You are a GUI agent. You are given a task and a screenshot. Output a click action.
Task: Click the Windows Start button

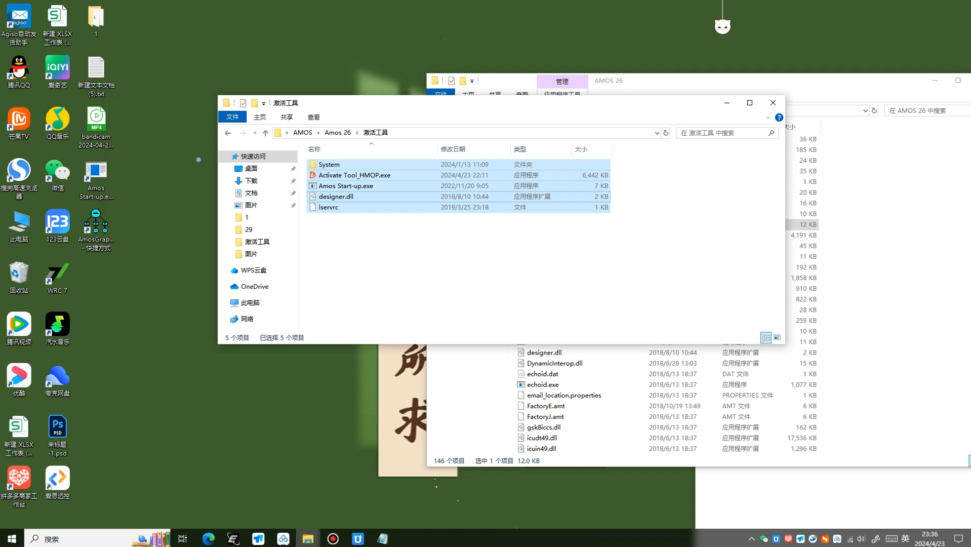pos(12,538)
